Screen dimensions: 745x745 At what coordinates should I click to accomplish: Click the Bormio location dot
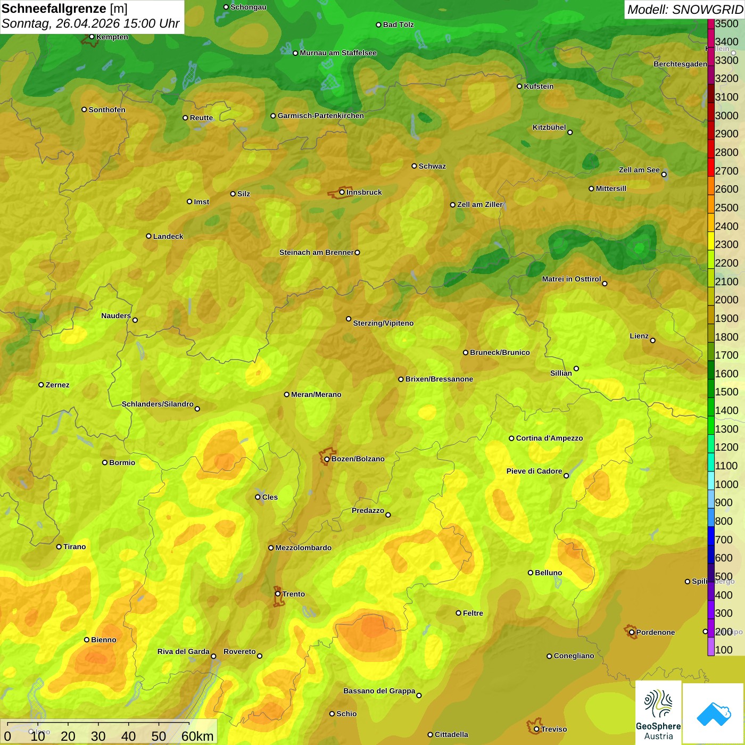pos(105,462)
